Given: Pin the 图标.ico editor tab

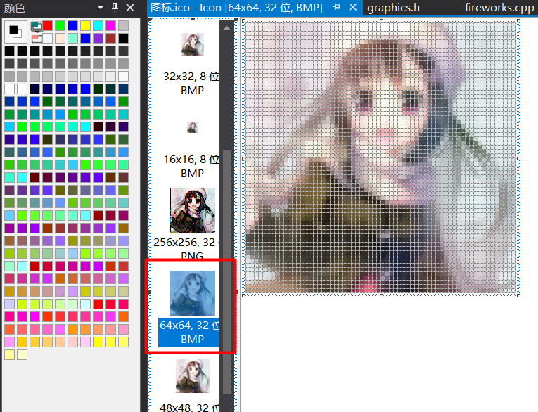Looking at the screenshot, I should click(336, 7).
